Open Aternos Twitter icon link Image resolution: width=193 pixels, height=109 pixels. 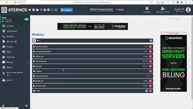(30, 10)
